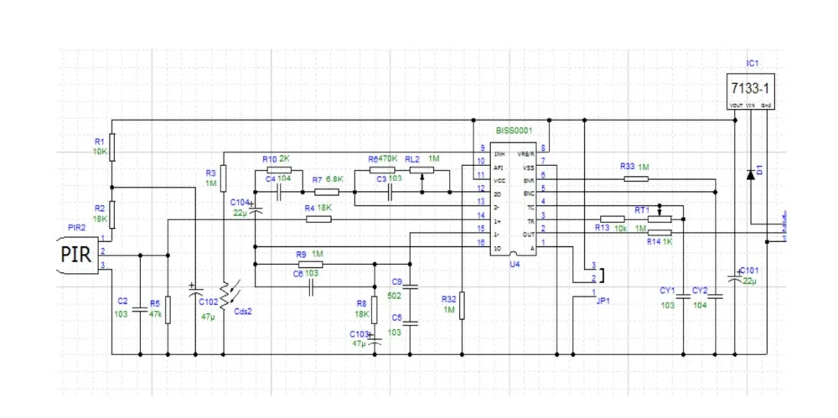Viewport: 838px width, 418px height.
Task: Click the JP1 label text
Action: pyautogui.click(x=603, y=302)
